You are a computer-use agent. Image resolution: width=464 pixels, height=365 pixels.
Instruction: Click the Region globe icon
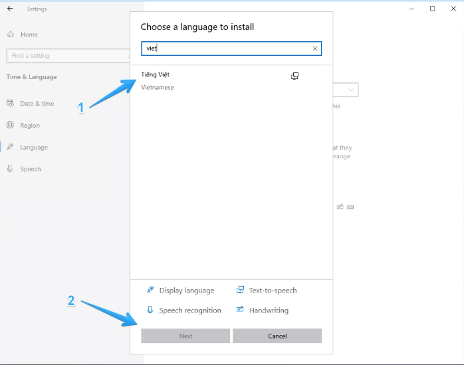10,125
